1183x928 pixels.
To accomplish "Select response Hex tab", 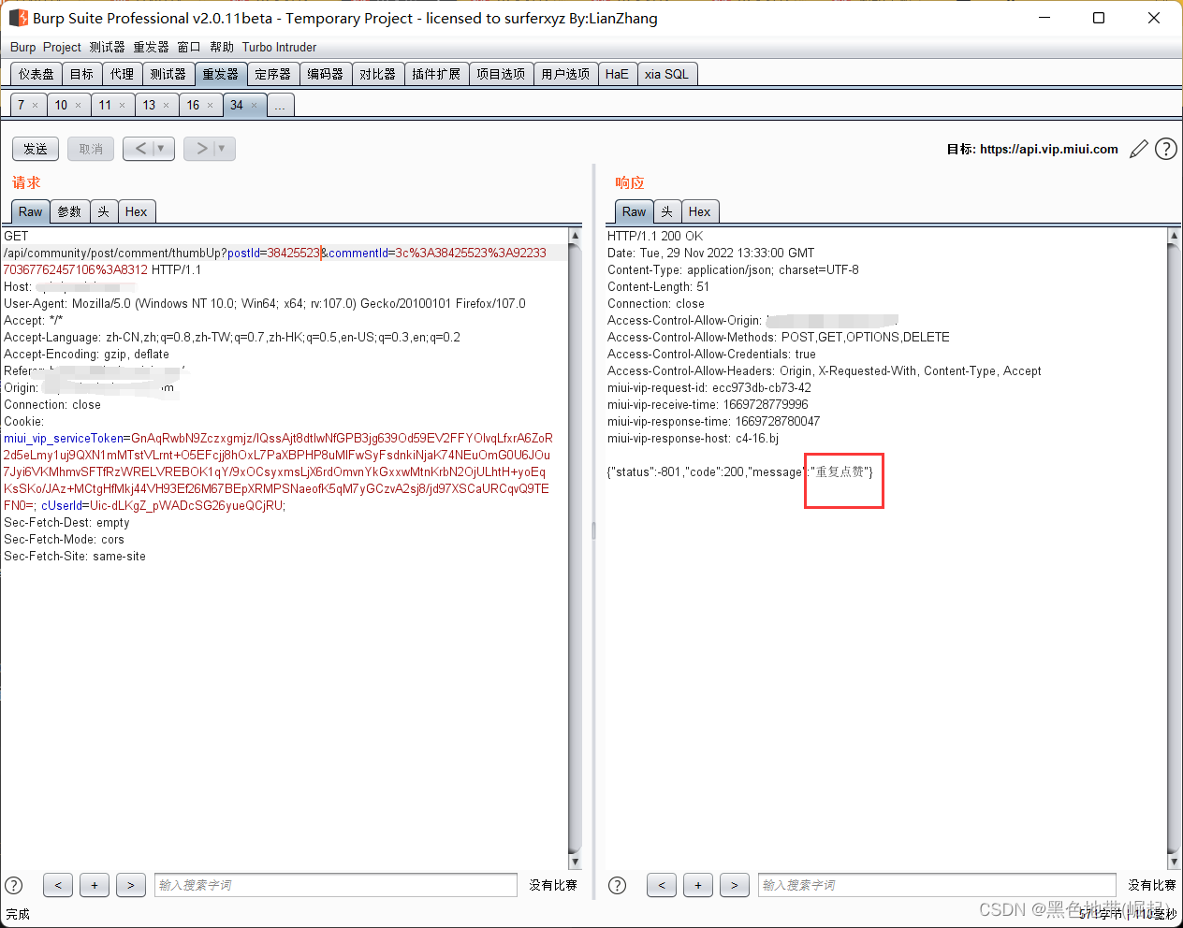I will [699, 211].
